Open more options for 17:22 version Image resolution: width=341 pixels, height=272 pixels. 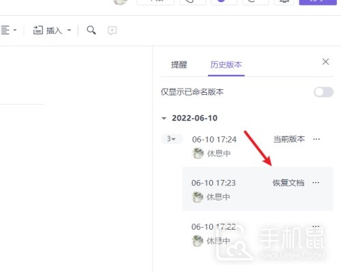click(316, 226)
